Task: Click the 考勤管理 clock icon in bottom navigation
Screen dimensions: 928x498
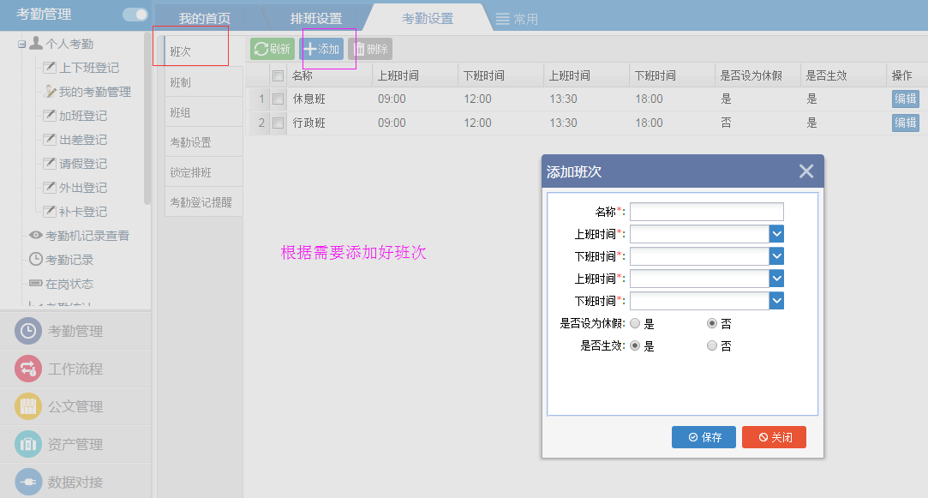Action: tap(27, 332)
